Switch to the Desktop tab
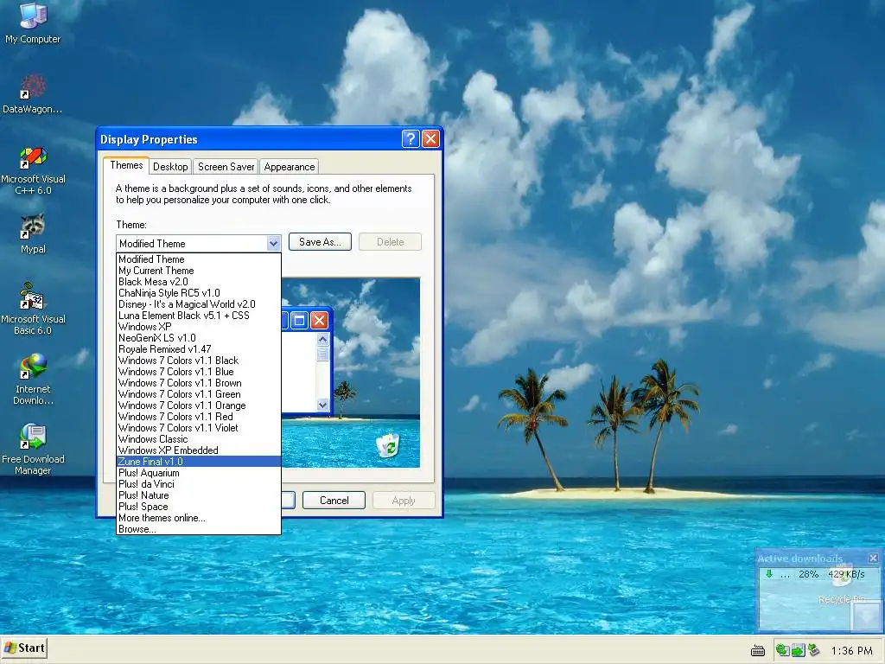This screenshot has height=664, width=885. (x=170, y=167)
